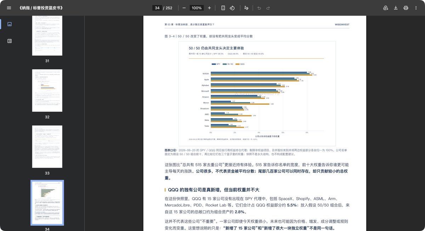Open the page 31 thumbnail
425x231 pixels.
pos(47,35)
